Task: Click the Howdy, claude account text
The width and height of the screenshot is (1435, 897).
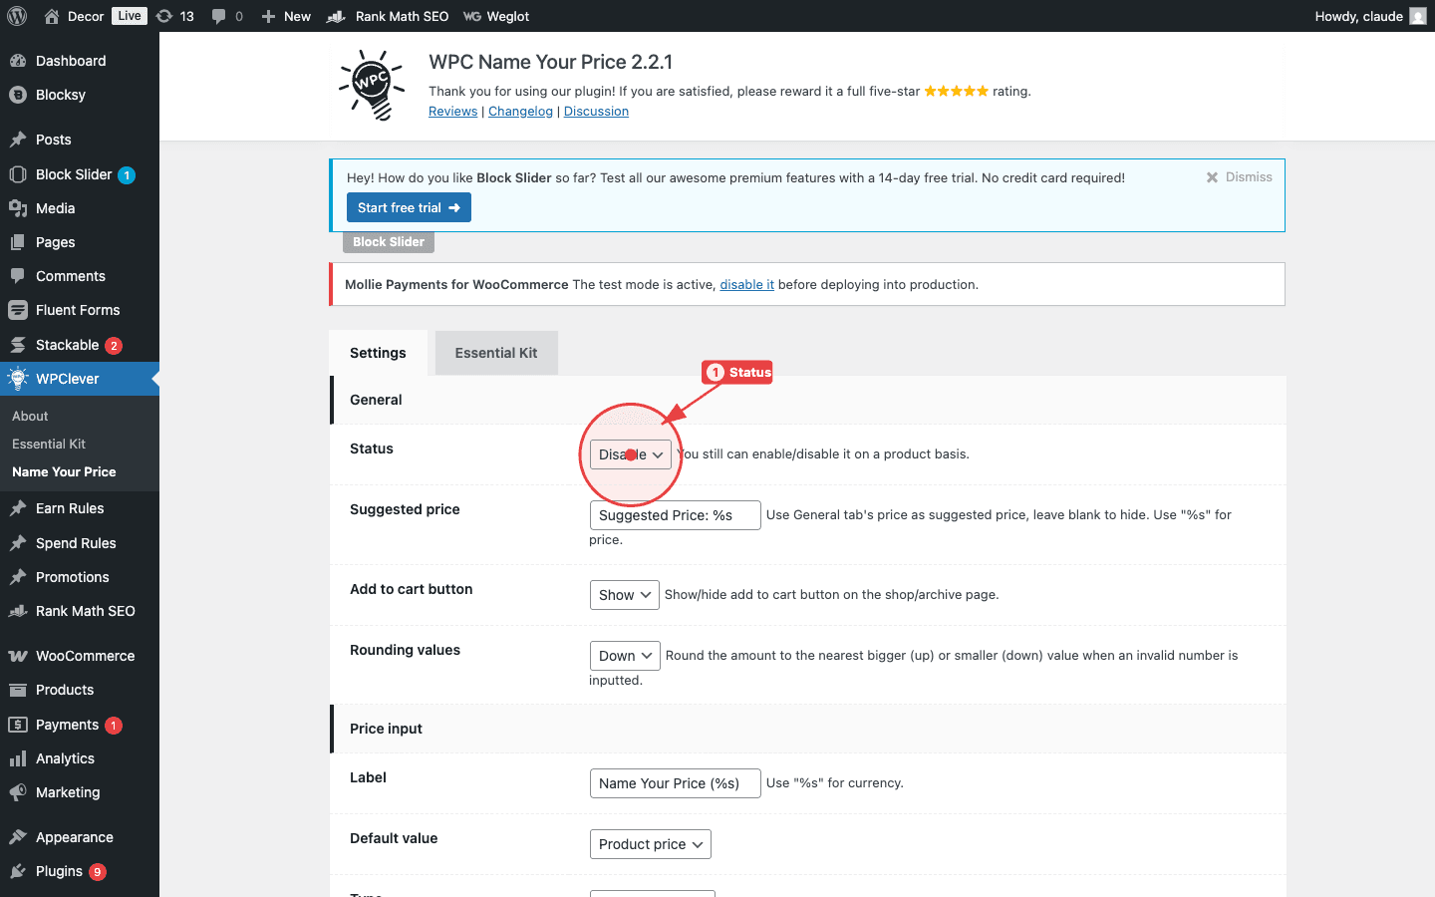Action: [1358, 16]
